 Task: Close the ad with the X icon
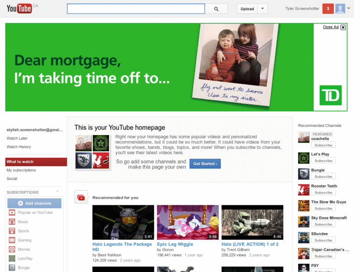[x=343, y=27]
